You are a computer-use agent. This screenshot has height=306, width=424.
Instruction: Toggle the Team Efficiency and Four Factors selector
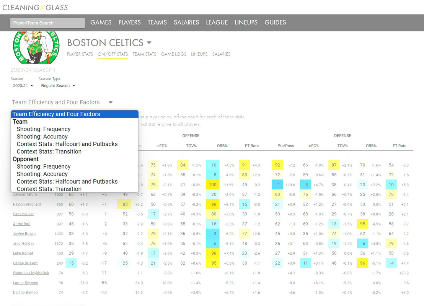[x=62, y=102]
